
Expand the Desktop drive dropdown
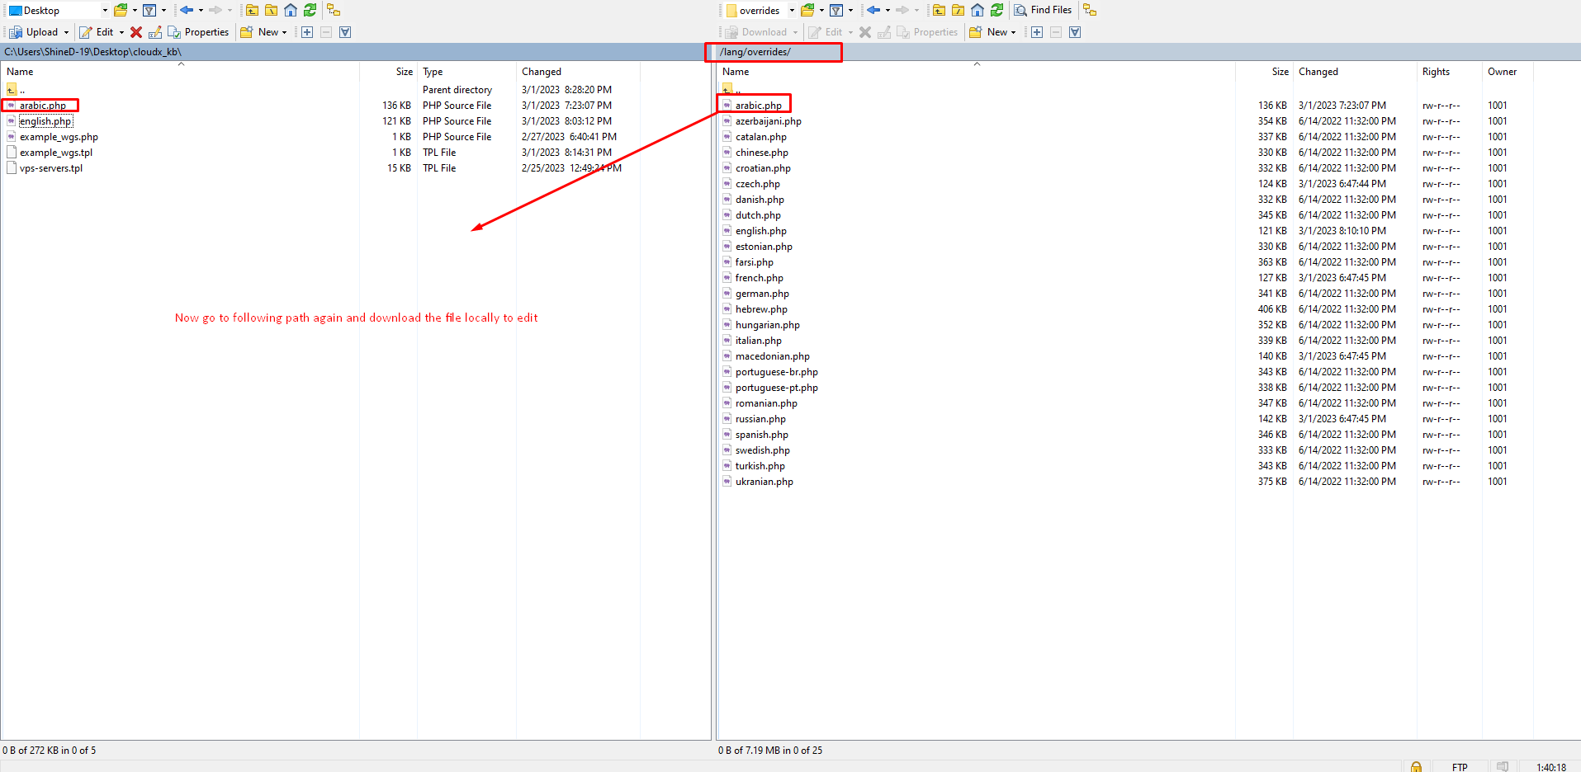(105, 11)
